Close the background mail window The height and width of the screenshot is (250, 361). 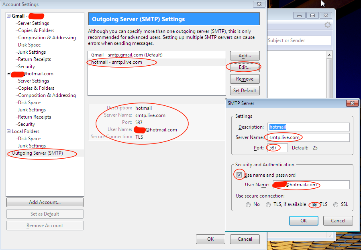pos(326,16)
